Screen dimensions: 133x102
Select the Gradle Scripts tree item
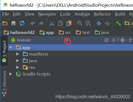(33, 74)
